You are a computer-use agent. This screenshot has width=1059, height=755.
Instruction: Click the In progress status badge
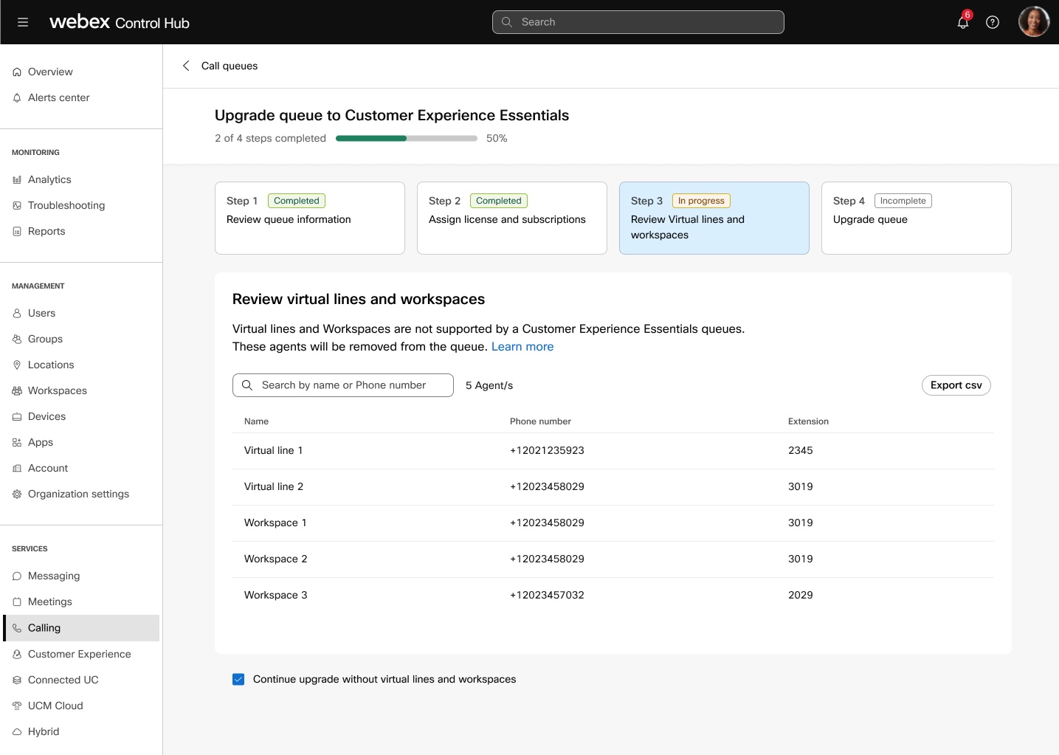point(701,201)
